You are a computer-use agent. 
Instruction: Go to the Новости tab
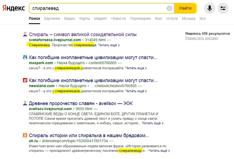pos(118,18)
